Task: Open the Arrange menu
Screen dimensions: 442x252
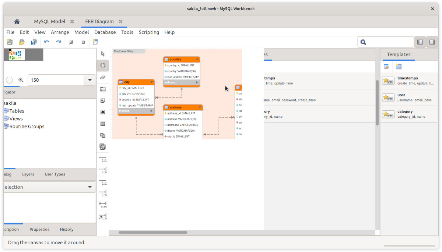Action: [60, 32]
